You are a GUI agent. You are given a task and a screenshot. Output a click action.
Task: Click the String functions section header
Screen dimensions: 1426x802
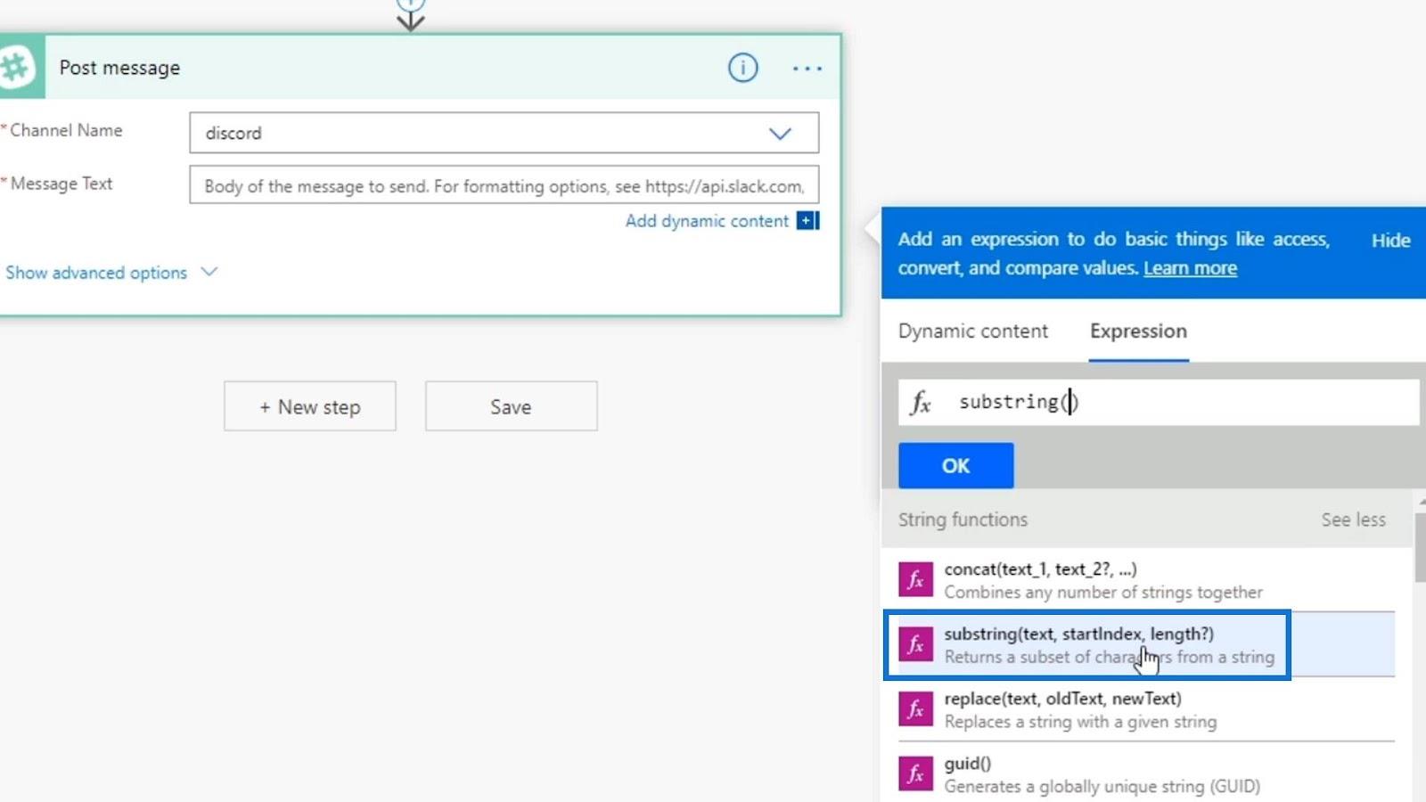[x=963, y=520]
